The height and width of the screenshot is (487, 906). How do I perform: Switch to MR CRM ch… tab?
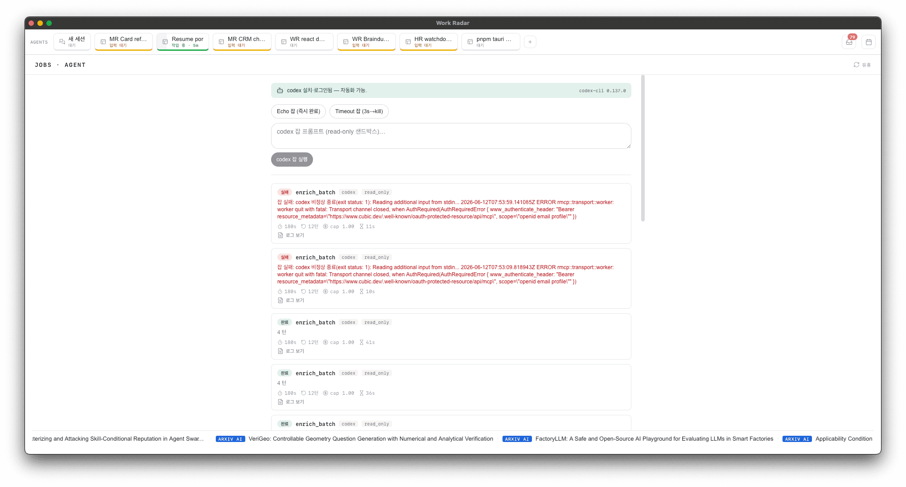pyautogui.click(x=242, y=41)
